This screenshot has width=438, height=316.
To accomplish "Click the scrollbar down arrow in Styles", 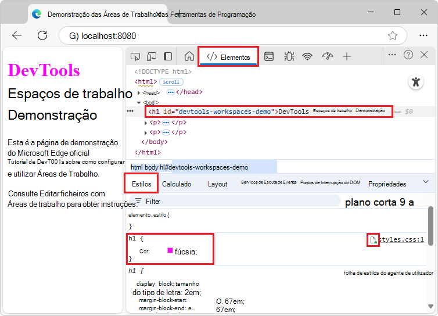I will 430,306.
